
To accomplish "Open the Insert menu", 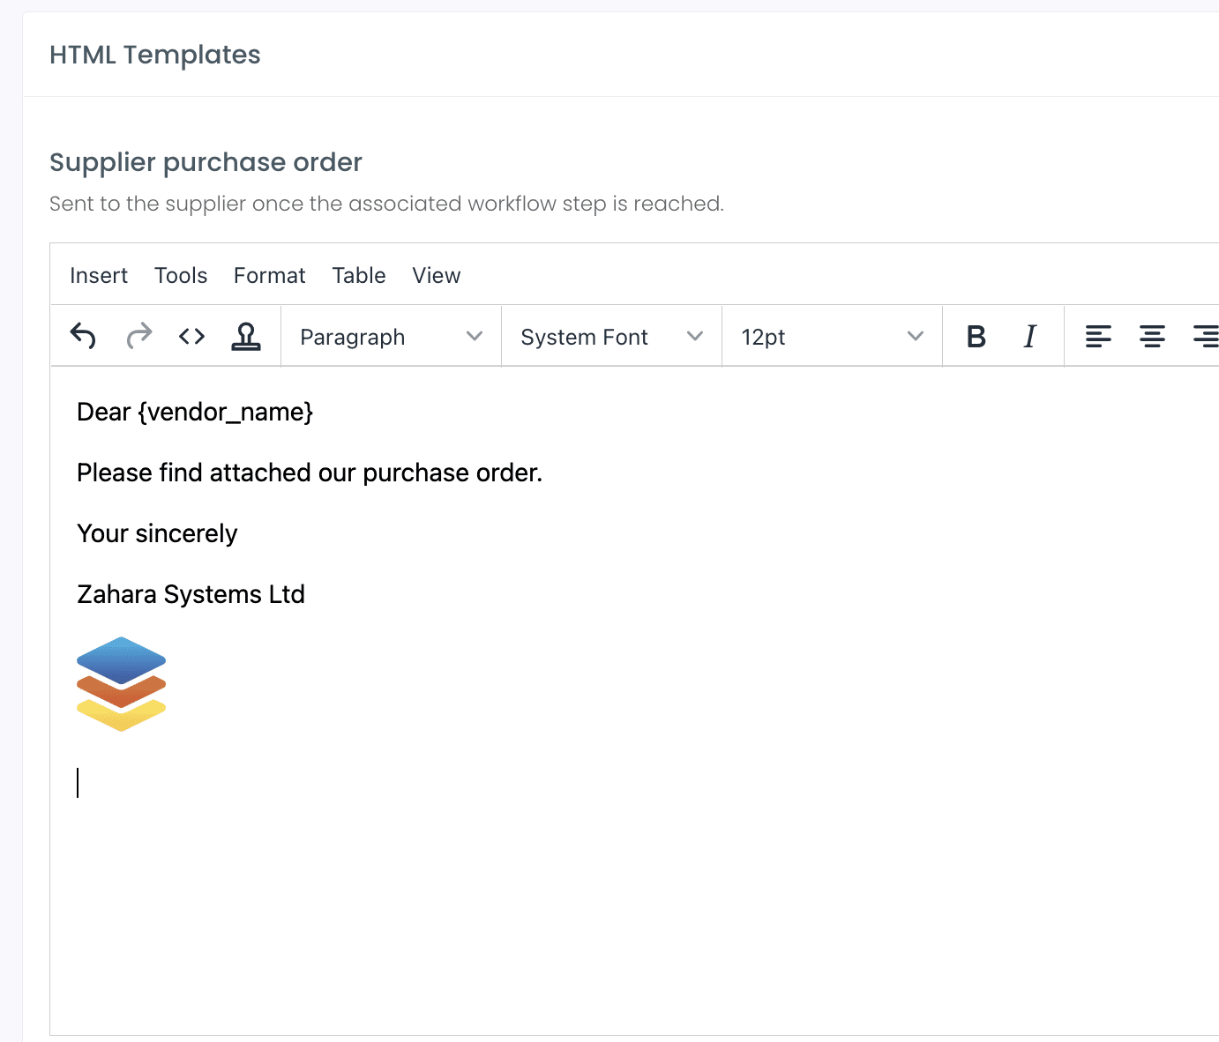I will 99,276.
